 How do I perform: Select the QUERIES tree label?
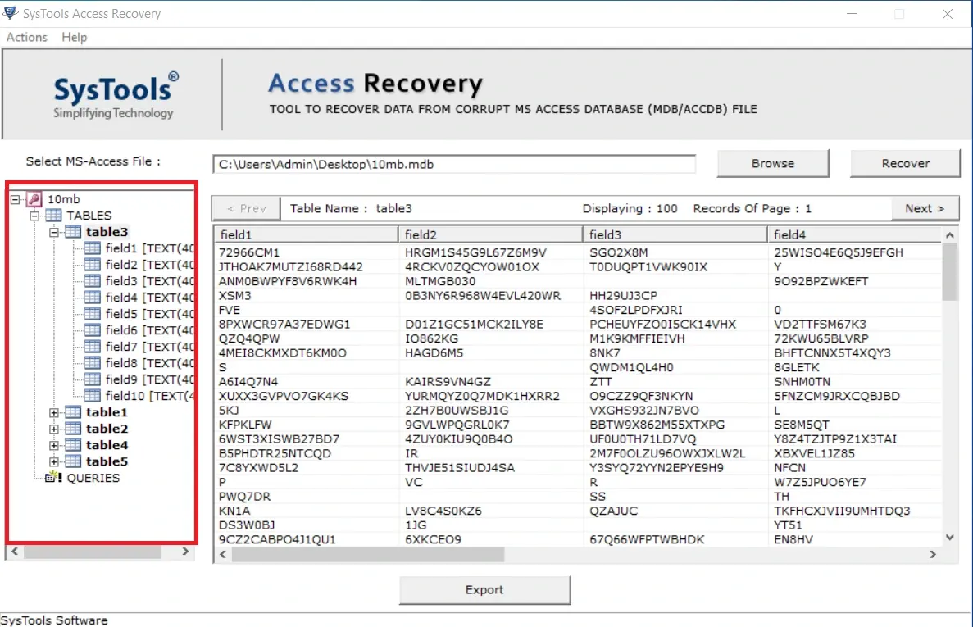click(93, 478)
